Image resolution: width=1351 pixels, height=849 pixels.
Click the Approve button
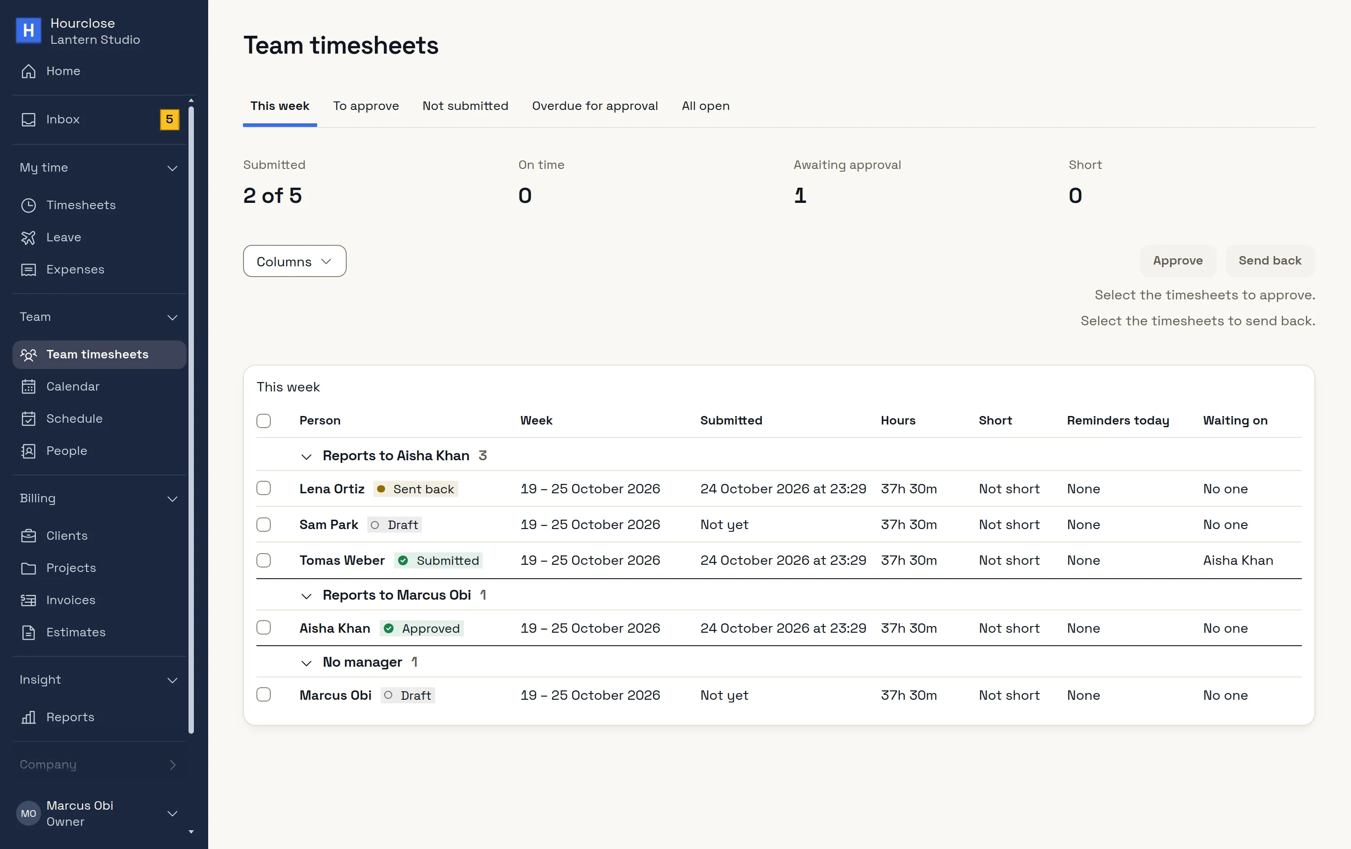tap(1178, 261)
